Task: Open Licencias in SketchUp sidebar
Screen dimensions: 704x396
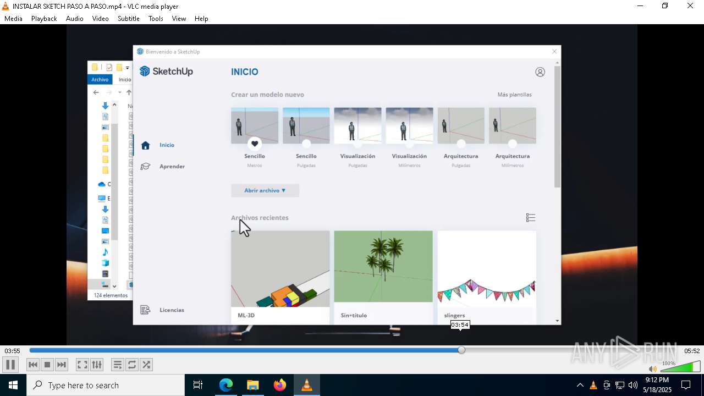Action: pos(172,310)
